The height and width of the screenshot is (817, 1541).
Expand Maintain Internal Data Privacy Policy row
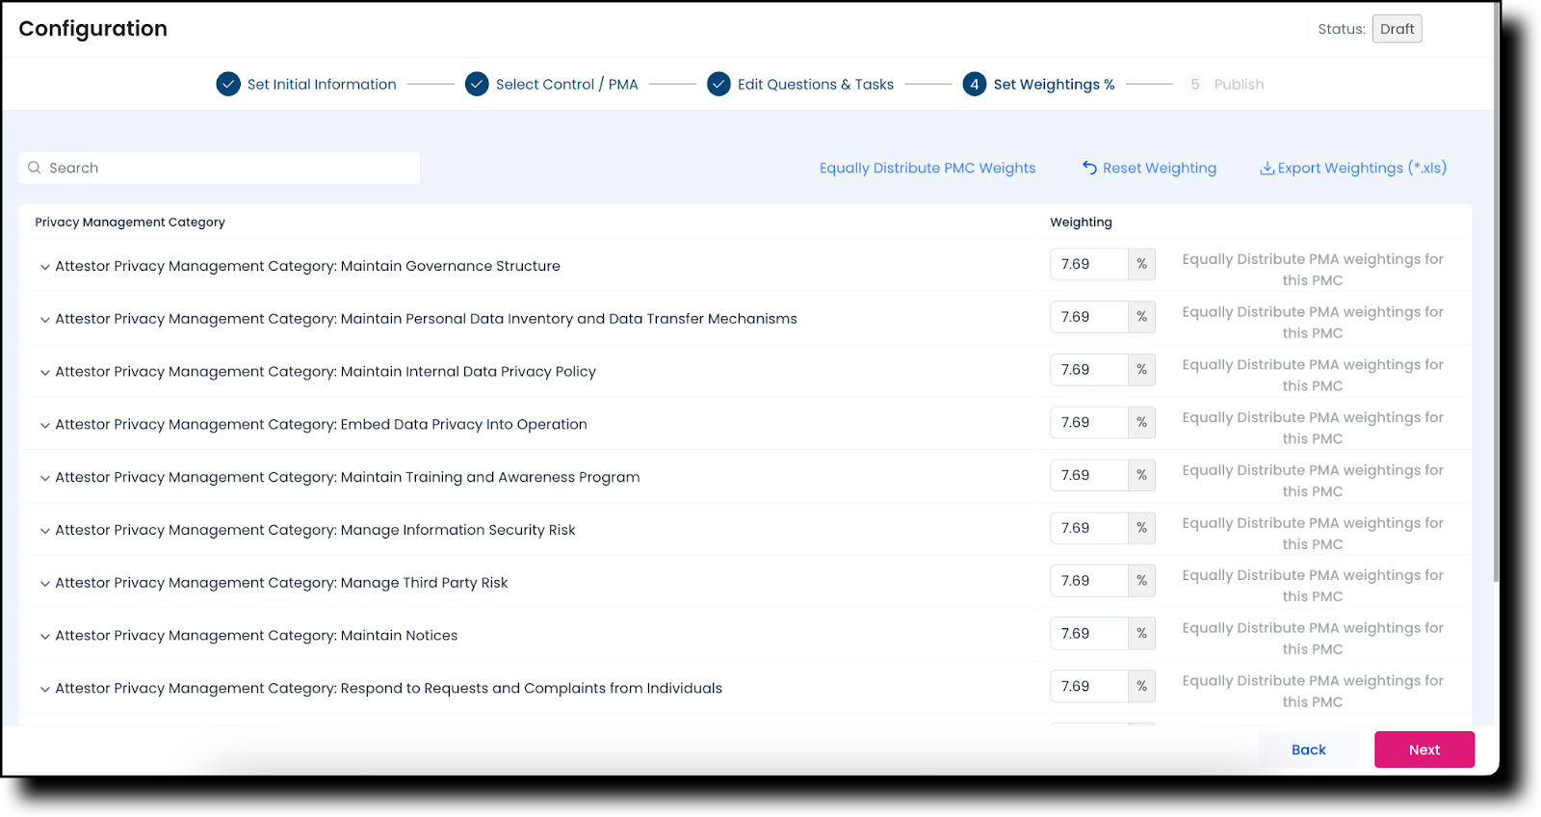click(44, 373)
